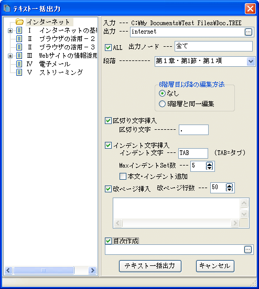Image resolution: width=259 pixels, height=289 pixels.
Task: Click tree panel horizontal scrollbar right arrow
Action: pos(92,271)
